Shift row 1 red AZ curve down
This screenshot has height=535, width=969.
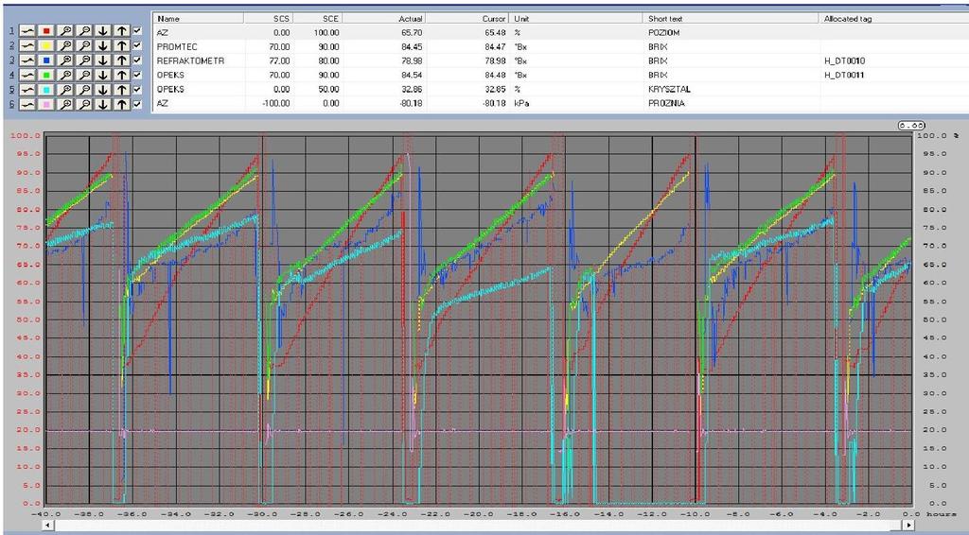coord(103,30)
